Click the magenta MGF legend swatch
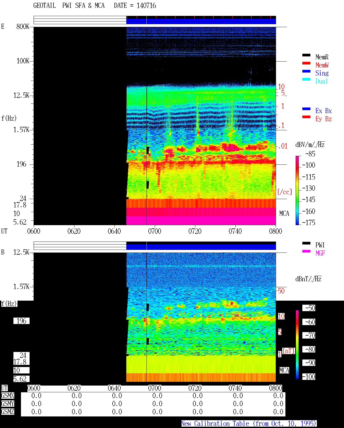Screen dimensions: 344x428 tap(306, 251)
